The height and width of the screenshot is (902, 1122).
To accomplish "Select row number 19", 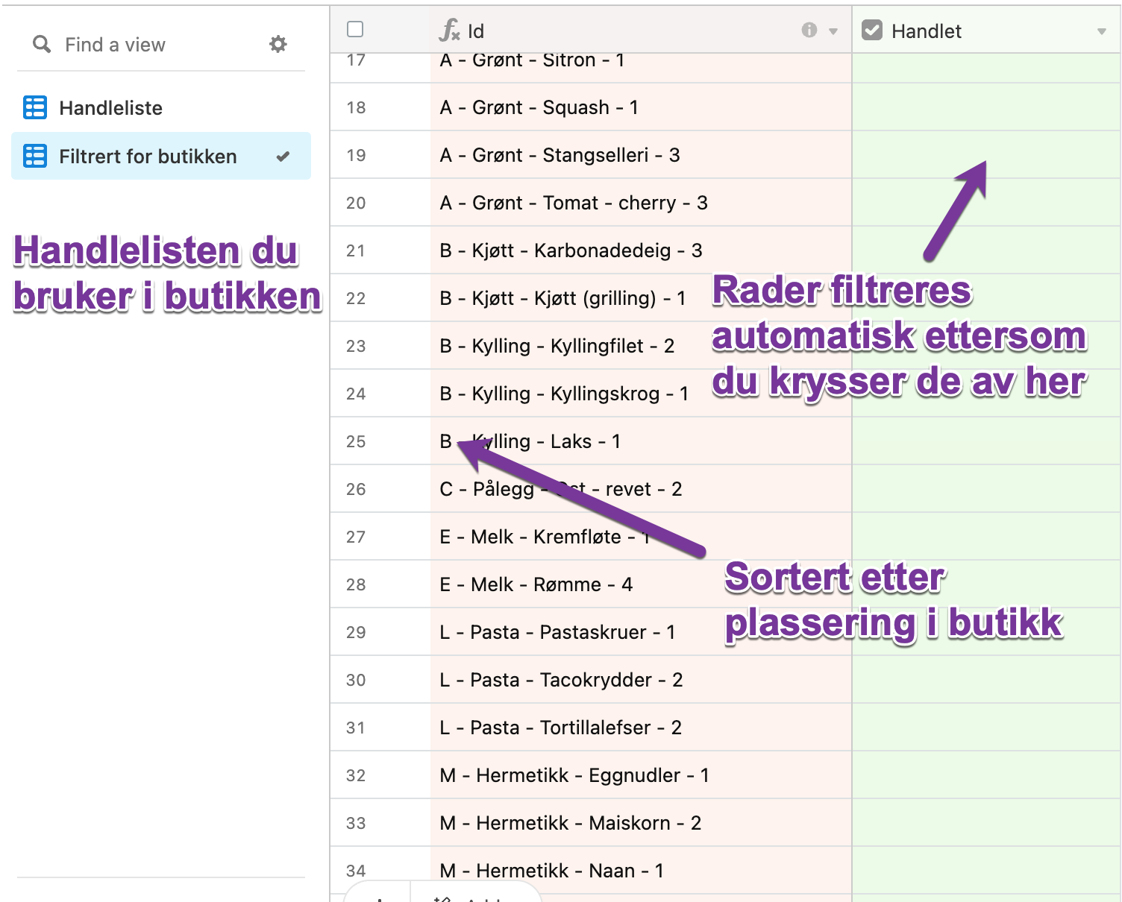I will point(356,155).
